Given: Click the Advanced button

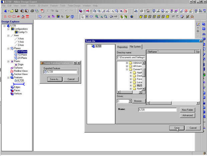Looking at the screenshot, I should tap(187, 115).
